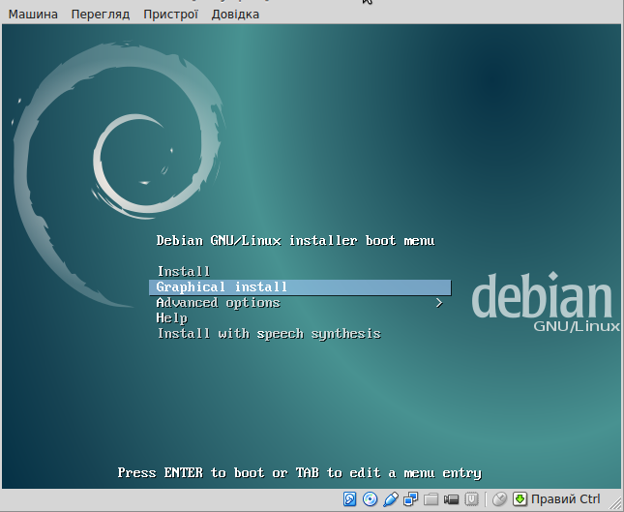Select the Install boot entry
The width and height of the screenshot is (624, 512).
(184, 272)
